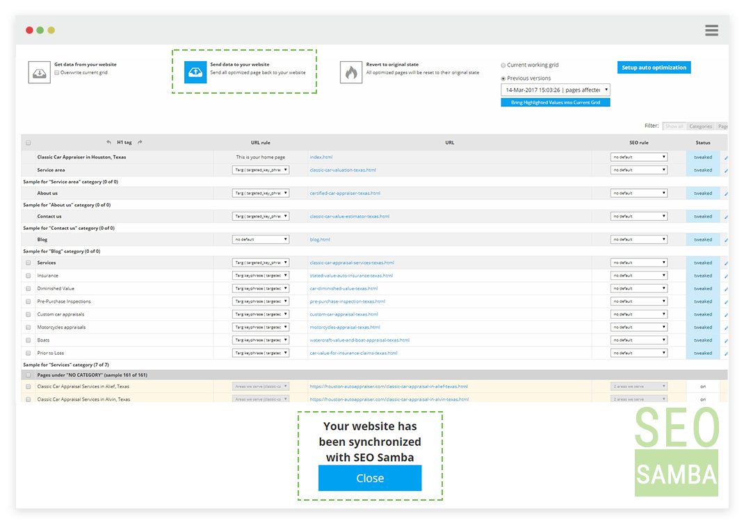Click the left arrow beside H1 tag header
Viewport: 744px width, 525px height.
point(108,142)
